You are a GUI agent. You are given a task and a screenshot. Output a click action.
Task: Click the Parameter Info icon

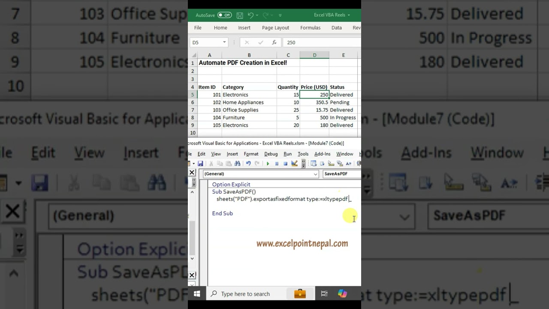[340, 164]
